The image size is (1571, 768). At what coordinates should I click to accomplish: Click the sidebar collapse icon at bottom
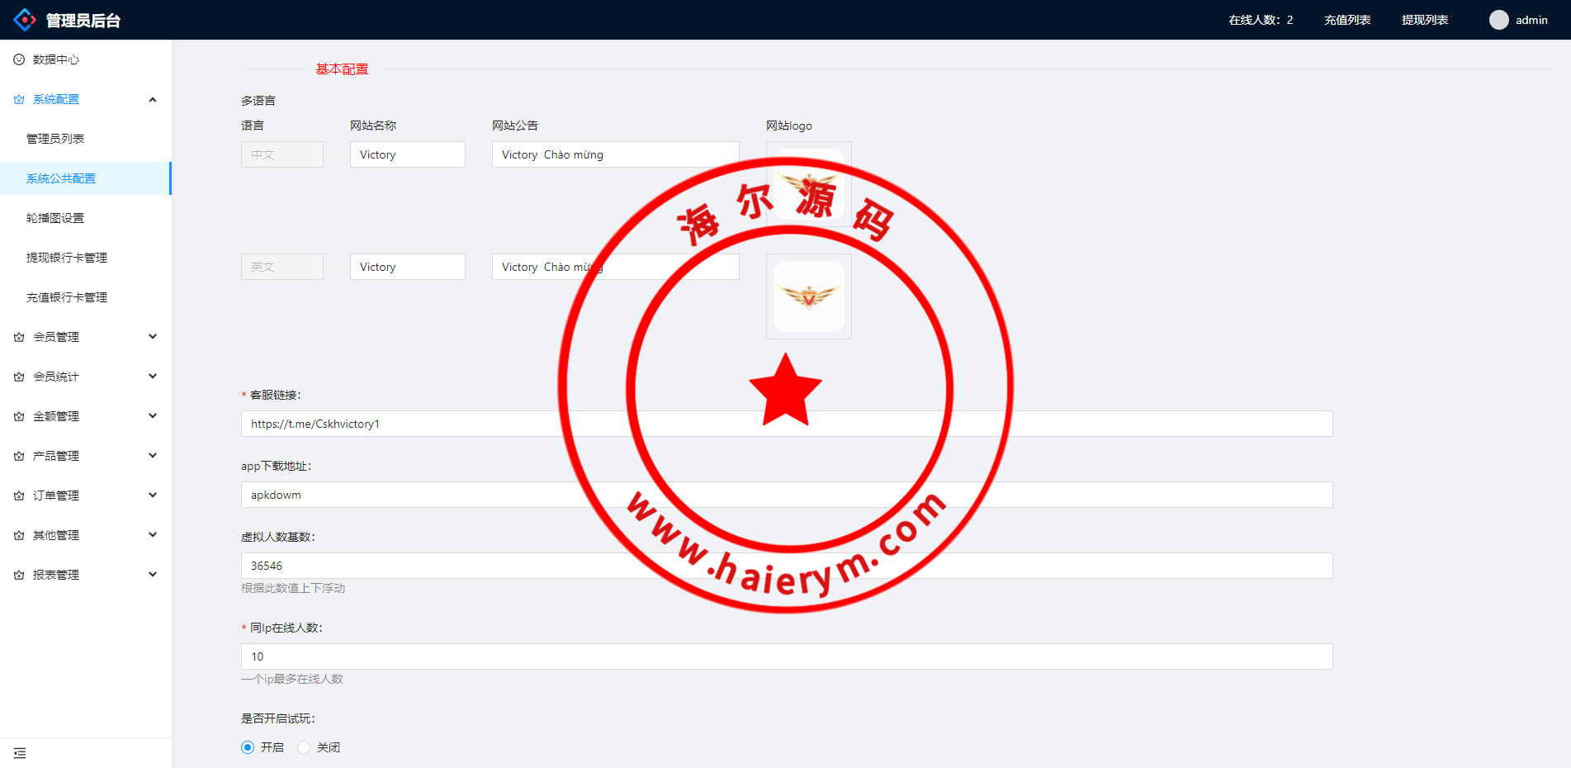[x=20, y=753]
